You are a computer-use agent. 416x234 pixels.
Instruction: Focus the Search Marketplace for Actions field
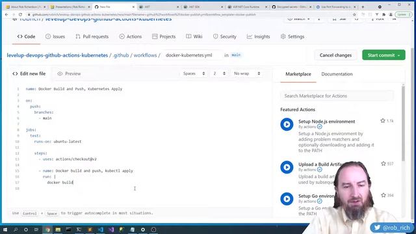tap(337, 96)
